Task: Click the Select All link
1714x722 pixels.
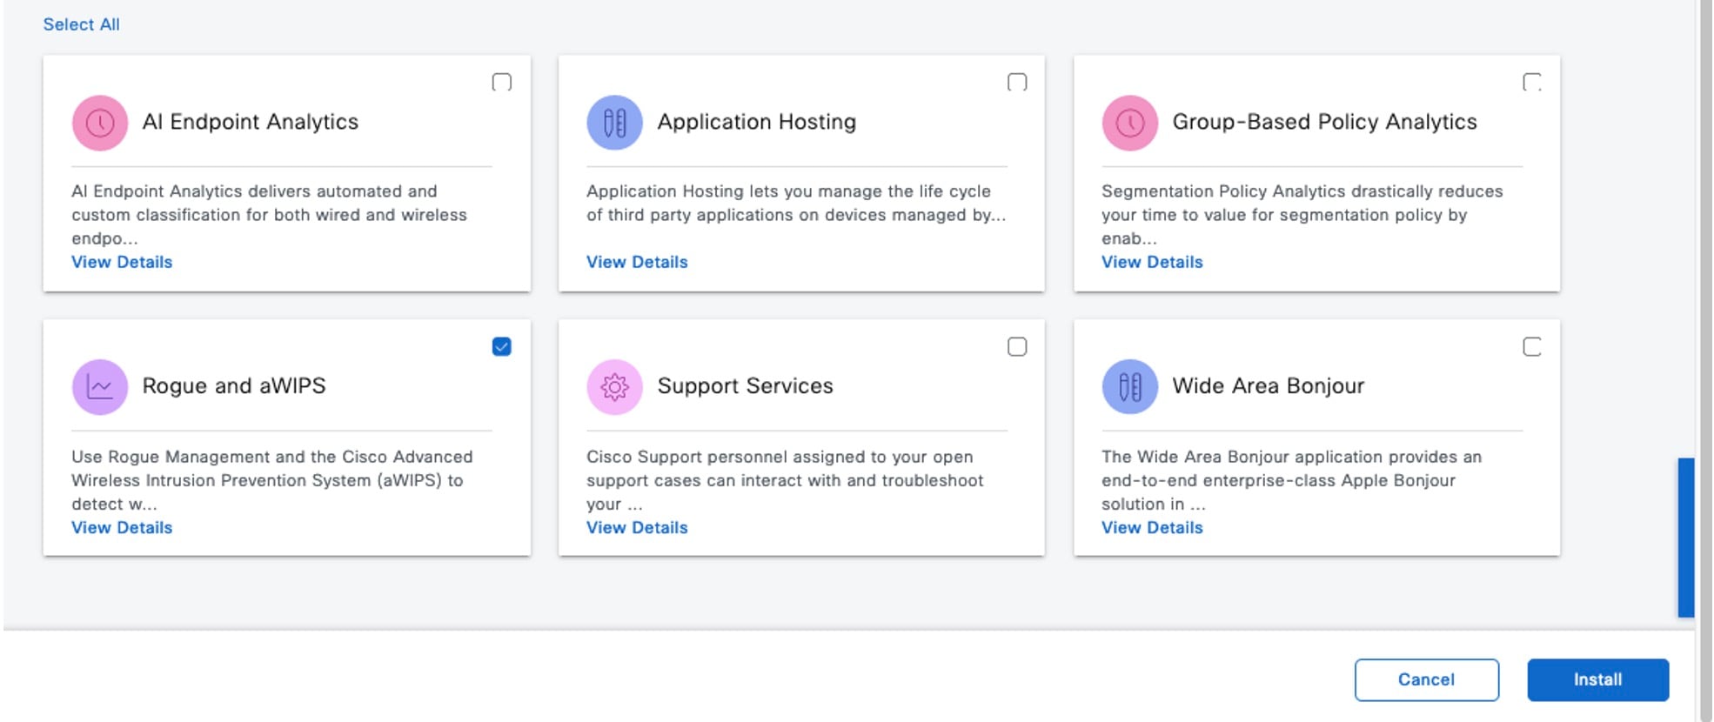Action: click(x=81, y=24)
